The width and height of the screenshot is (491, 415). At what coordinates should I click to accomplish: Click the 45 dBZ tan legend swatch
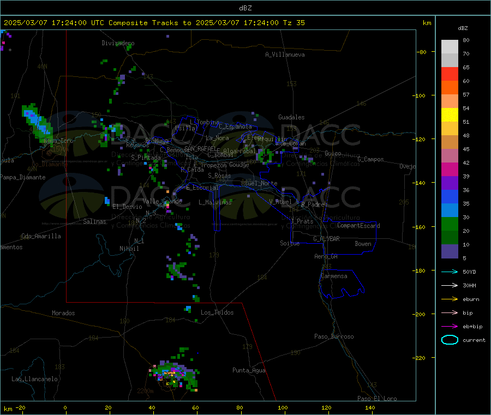click(x=450, y=142)
